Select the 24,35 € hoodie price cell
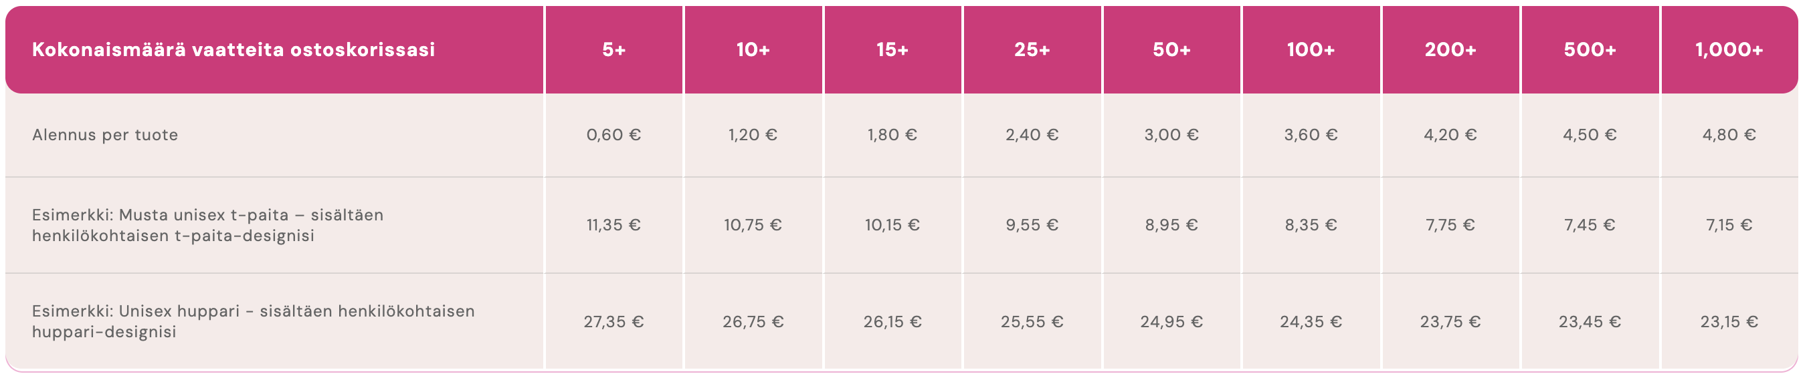The height and width of the screenshot is (378, 1809). coord(1311,322)
